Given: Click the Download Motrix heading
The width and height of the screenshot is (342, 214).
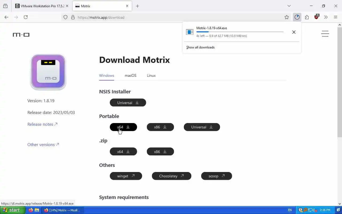Looking at the screenshot, I should 134,60.
